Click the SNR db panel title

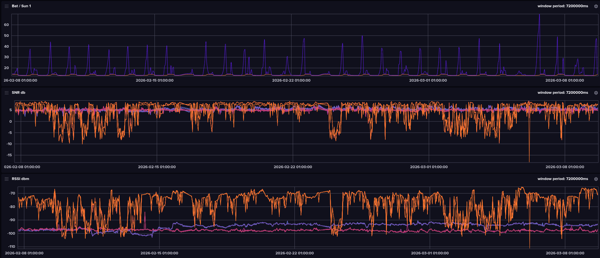18,93
